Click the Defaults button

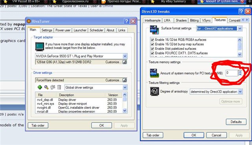236,122
